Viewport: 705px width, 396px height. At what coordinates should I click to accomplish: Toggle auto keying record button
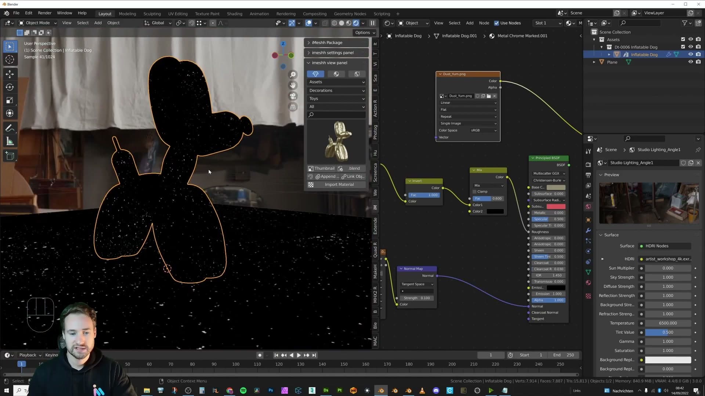(260, 355)
